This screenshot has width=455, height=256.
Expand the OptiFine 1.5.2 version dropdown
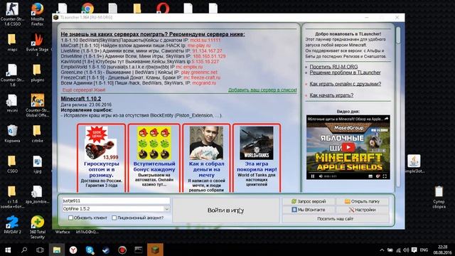click(166, 208)
